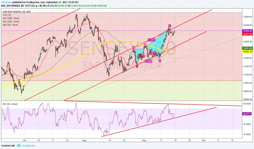Click the H:32269.20 high value
The height and width of the screenshot is (149, 254).
[74, 6]
